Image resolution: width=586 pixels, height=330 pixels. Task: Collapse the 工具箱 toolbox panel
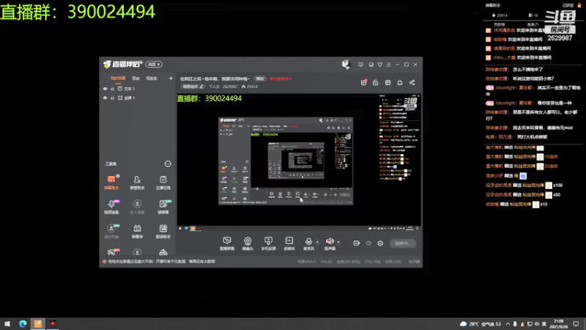(168, 164)
